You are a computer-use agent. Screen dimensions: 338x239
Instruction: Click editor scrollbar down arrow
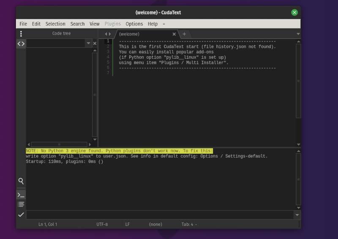click(x=299, y=144)
